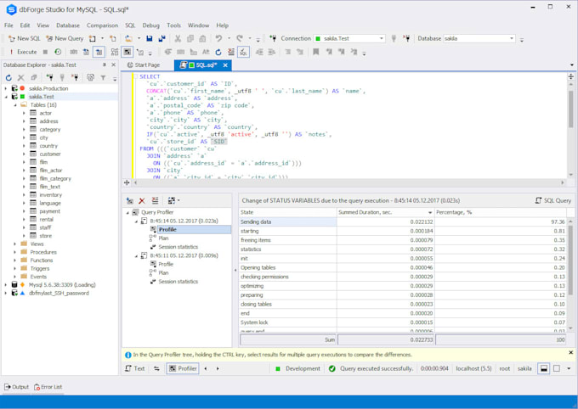Toggle the Text view button
Viewport: 578px width, 409px height.
(135, 368)
